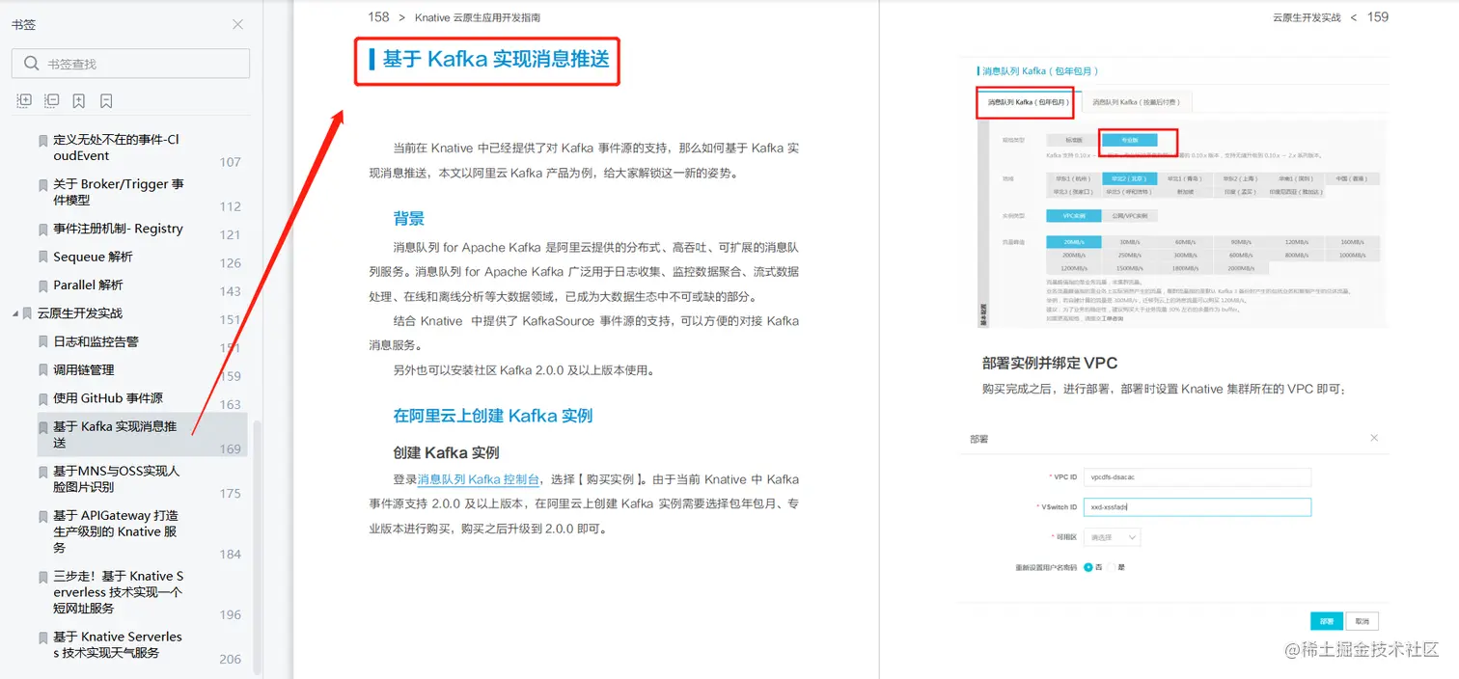Open bookmark 定义无处不在的事件-CloudEvent
This screenshot has width=1459, height=679.
pyautogui.click(x=117, y=148)
